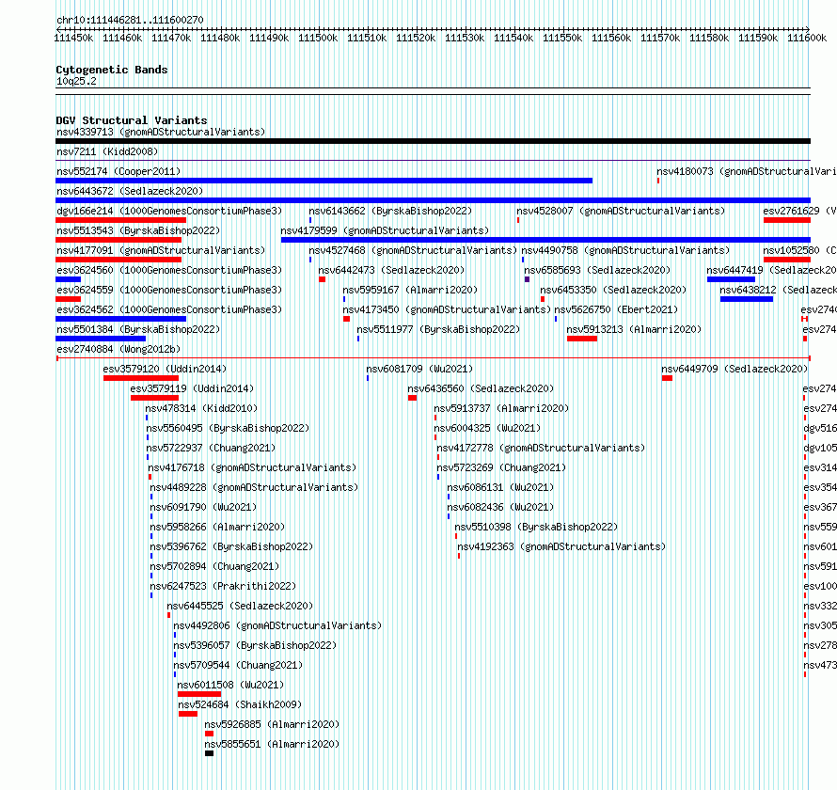Open nsv6004325 (Wu2021) variant

(487, 428)
